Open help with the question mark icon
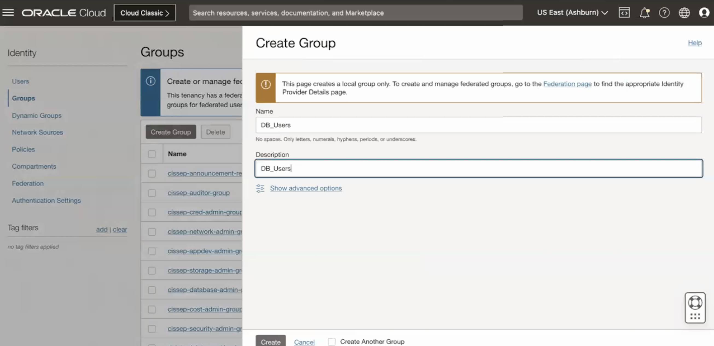Image resolution: width=714 pixels, height=346 pixels. tap(664, 13)
